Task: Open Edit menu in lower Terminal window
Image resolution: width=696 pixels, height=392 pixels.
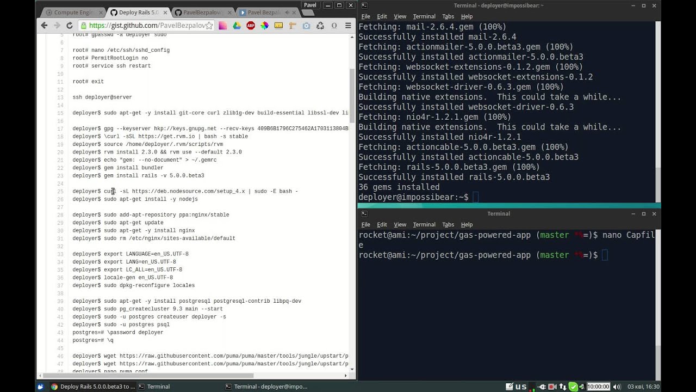Action: coord(382,224)
